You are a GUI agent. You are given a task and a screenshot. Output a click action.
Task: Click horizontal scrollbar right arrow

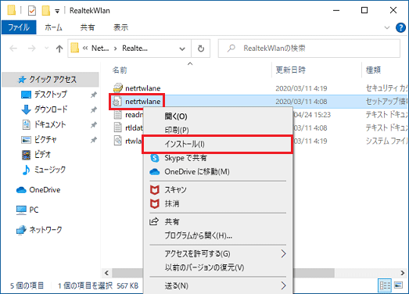[x=403, y=273]
